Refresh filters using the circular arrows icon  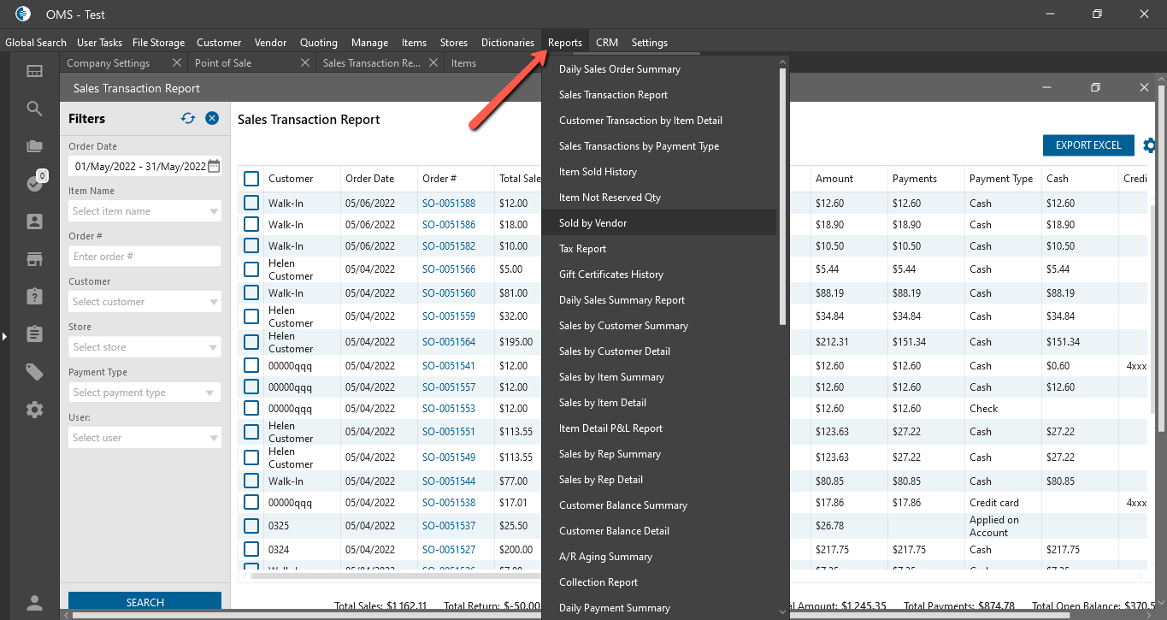click(188, 119)
